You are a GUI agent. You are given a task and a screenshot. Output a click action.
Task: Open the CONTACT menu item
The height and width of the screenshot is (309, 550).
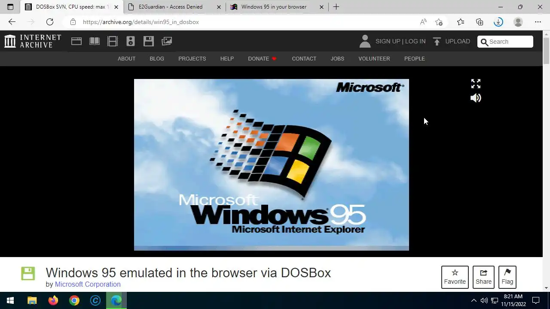304,58
